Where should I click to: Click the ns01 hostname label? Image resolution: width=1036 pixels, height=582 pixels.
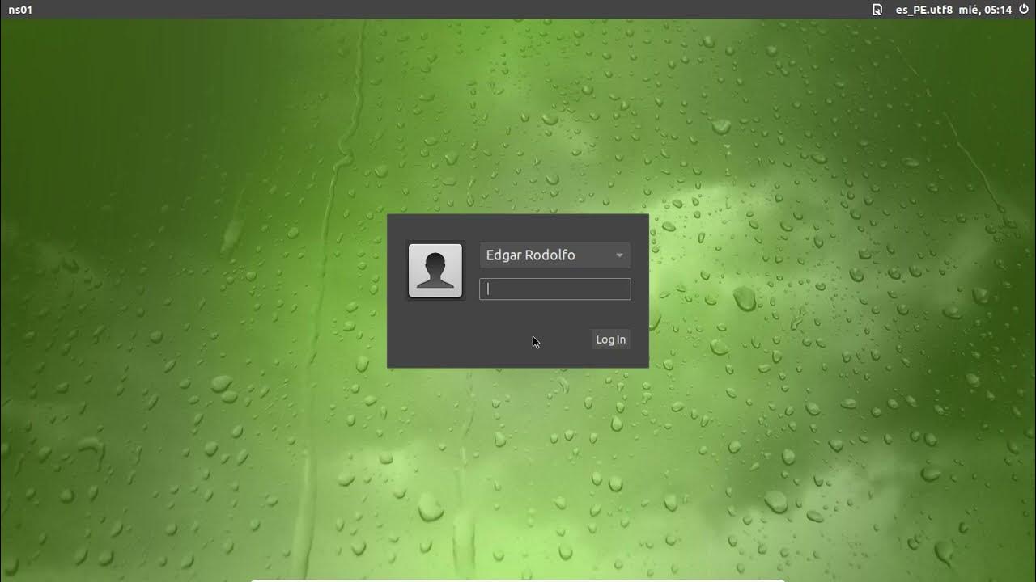tap(20, 10)
